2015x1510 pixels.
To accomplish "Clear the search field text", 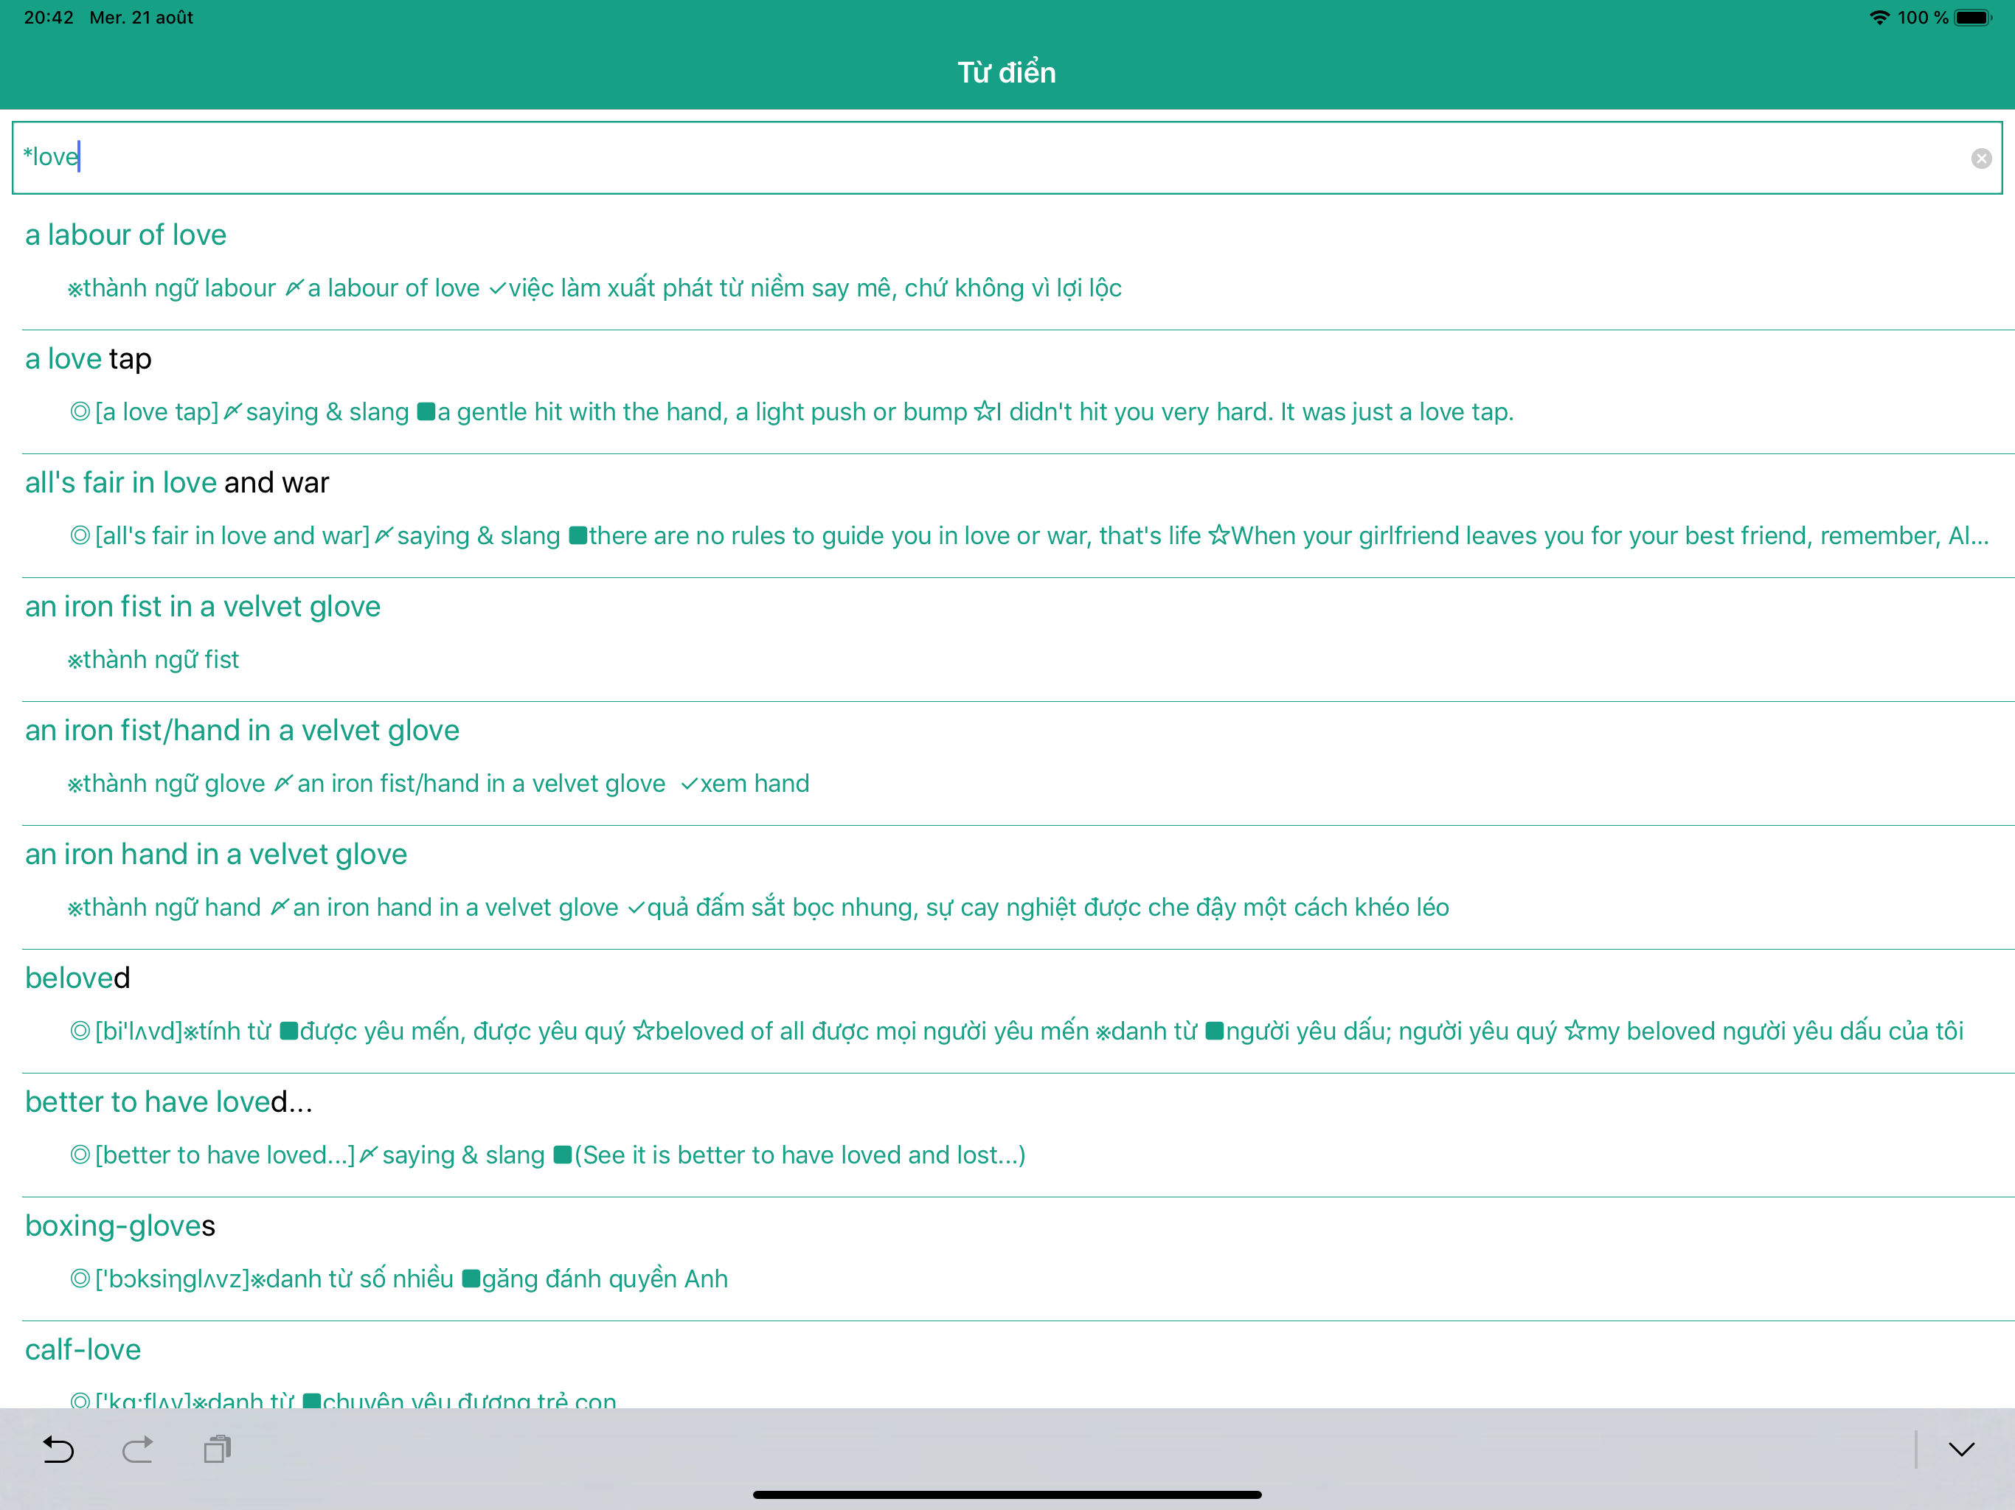I will pos(1980,159).
